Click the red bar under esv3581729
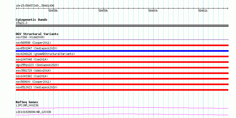The width and height of the screenshot is (236, 118). tap(122, 73)
